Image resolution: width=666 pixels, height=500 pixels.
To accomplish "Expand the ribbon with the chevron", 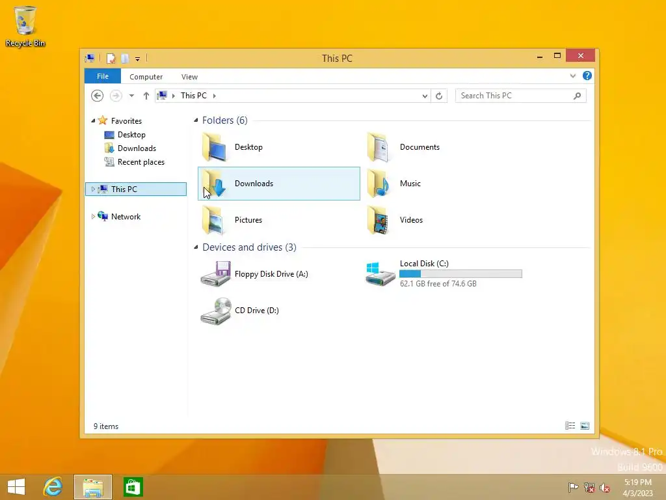I will 572,76.
